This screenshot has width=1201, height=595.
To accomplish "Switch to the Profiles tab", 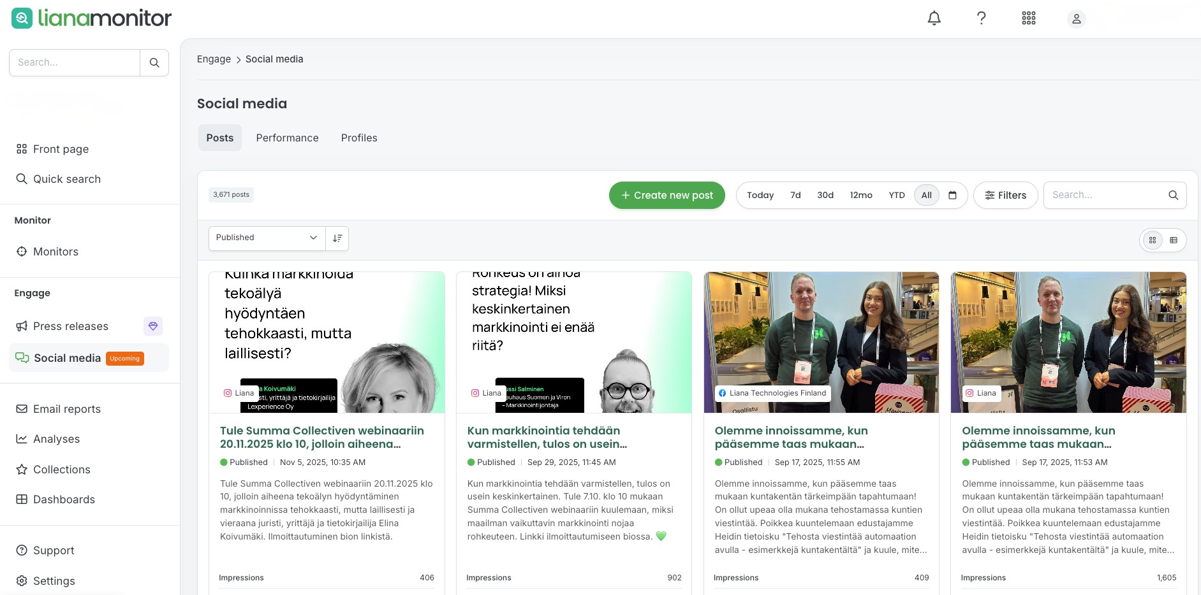I will [x=358, y=138].
